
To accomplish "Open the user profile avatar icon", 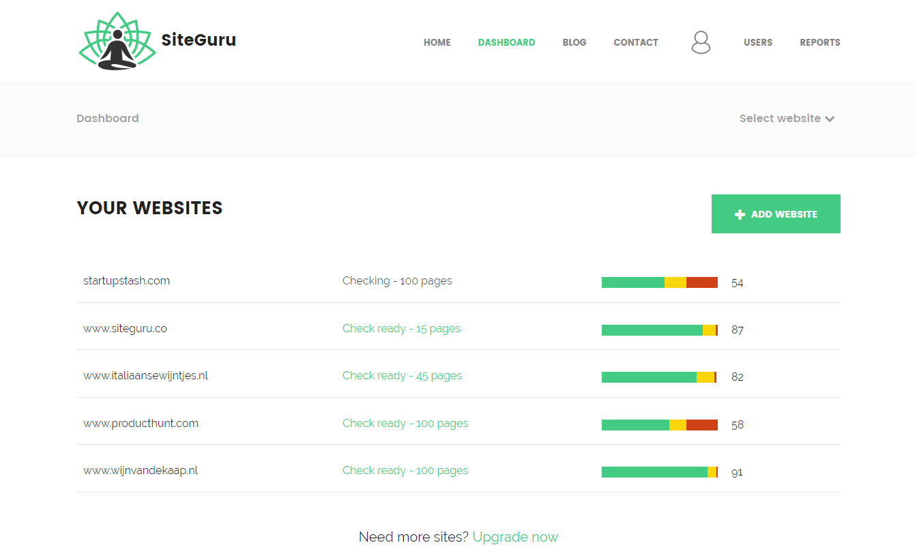I will coord(701,42).
